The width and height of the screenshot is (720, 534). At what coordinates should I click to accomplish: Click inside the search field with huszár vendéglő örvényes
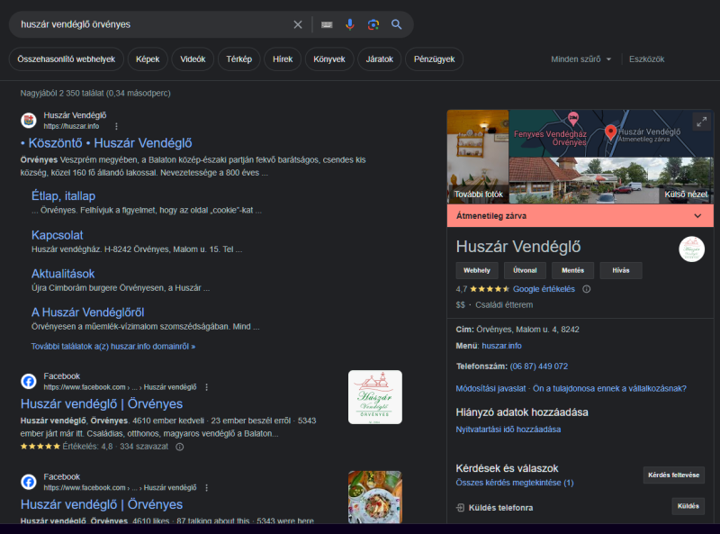[151, 24]
